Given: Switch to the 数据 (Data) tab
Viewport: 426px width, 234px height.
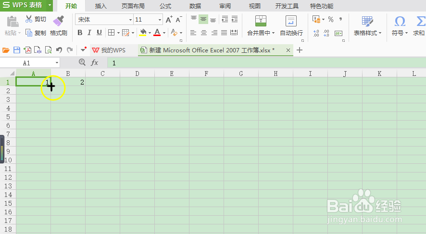Looking at the screenshot, I should [195, 6].
